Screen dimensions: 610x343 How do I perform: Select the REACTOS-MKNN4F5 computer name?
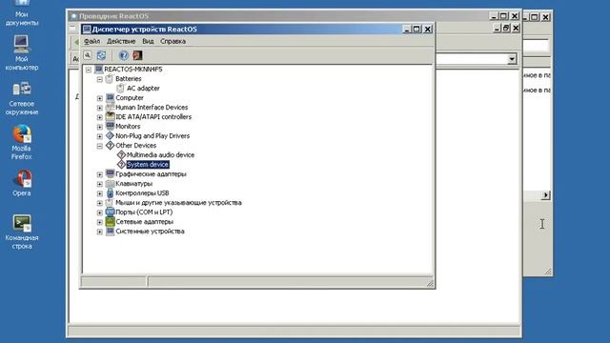coord(133,70)
